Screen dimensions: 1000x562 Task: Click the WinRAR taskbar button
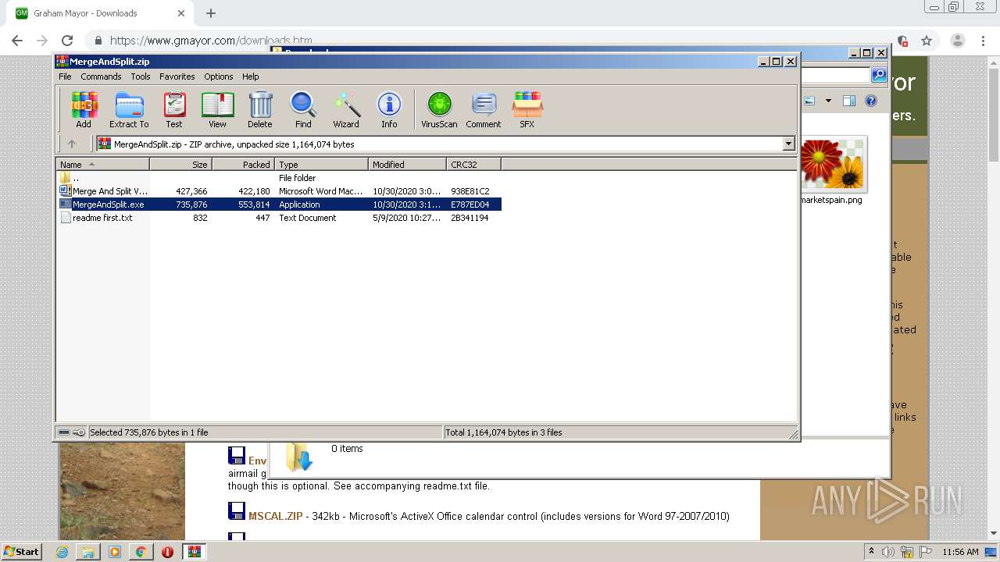click(194, 552)
